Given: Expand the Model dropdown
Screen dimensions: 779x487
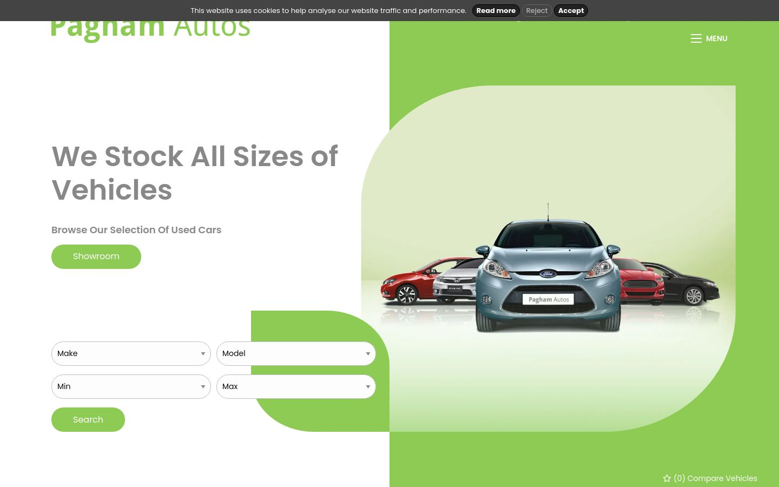Looking at the screenshot, I should 296,354.
